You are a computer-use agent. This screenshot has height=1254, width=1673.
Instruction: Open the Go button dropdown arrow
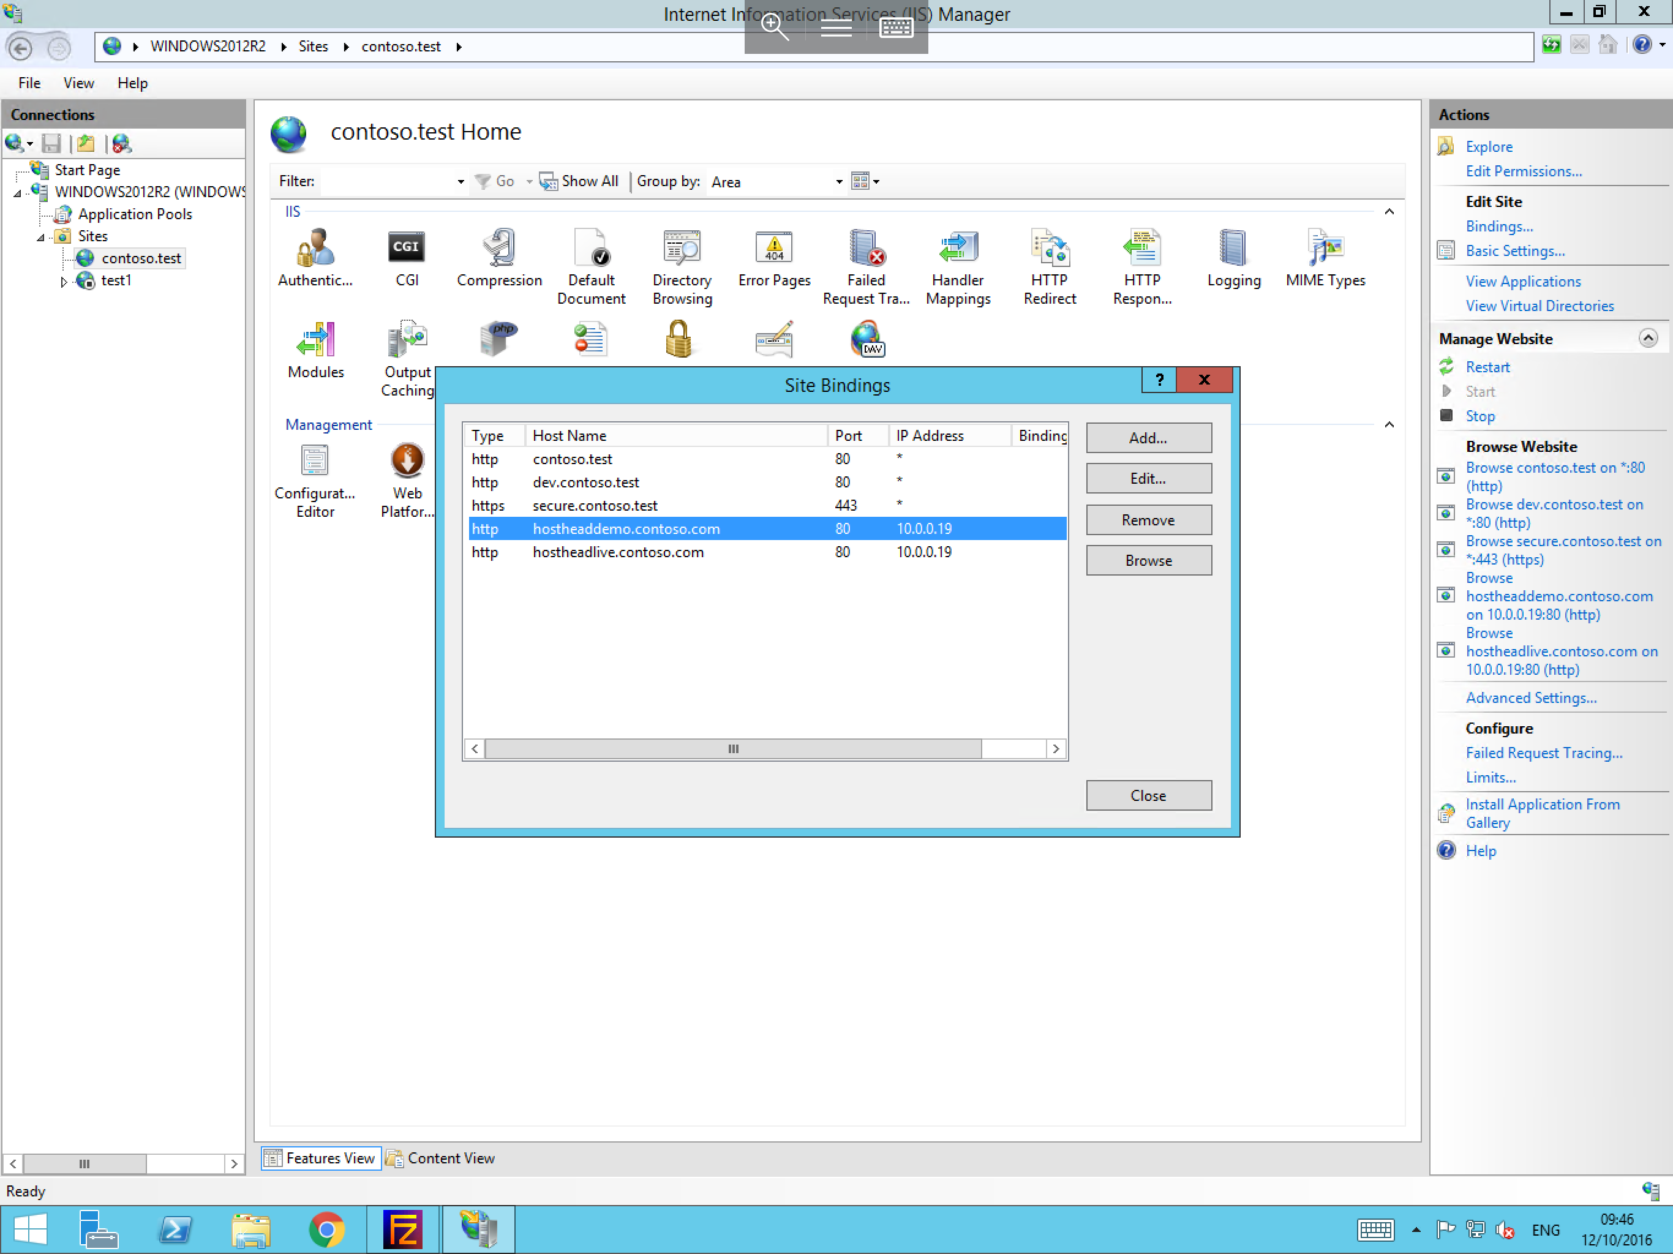[528, 181]
